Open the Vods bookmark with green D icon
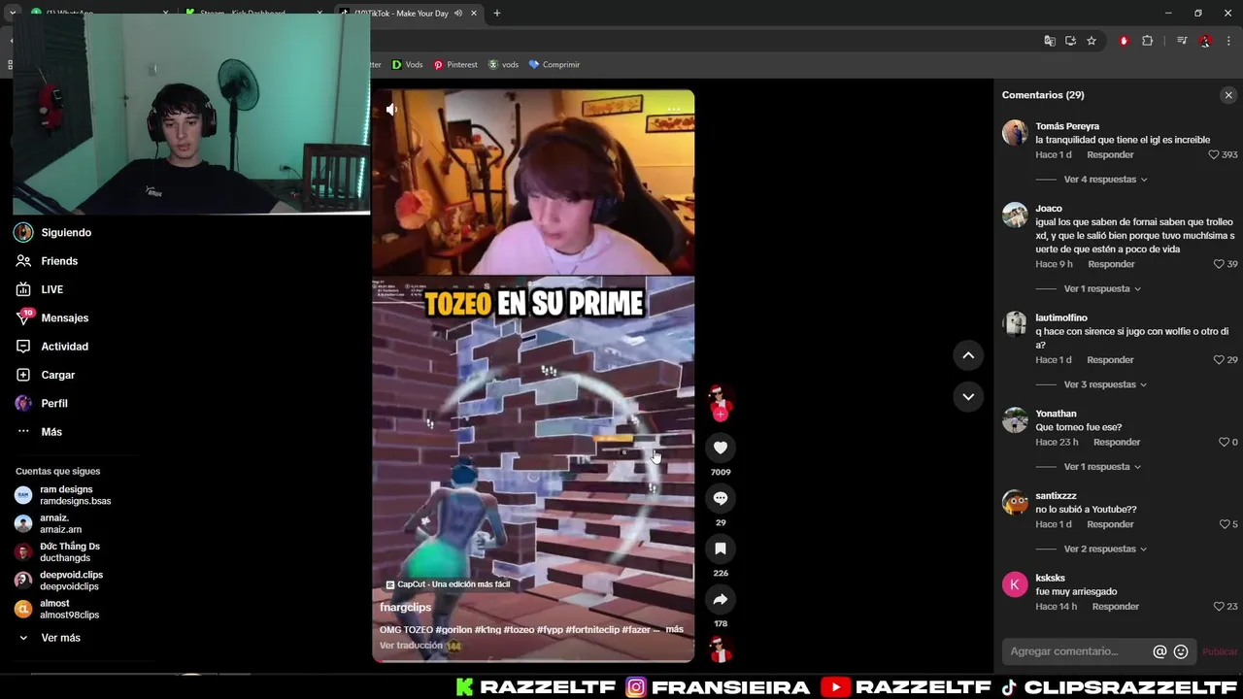Screen dimensions: 1243x699 (407, 65)
